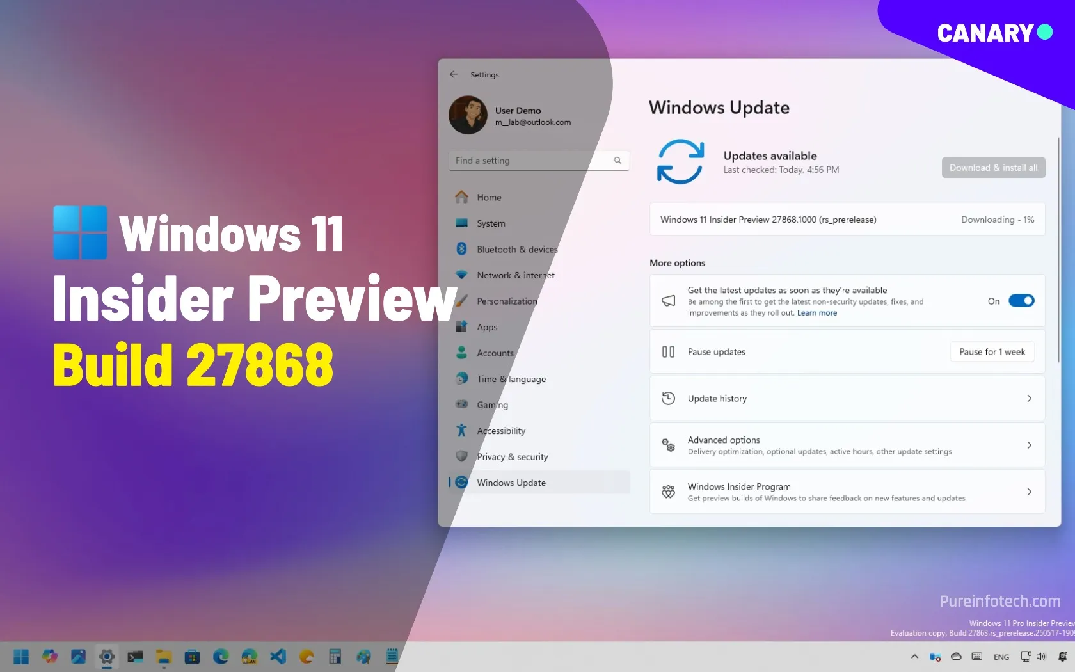Open Time & language settings
The width and height of the screenshot is (1075, 672).
point(539,379)
